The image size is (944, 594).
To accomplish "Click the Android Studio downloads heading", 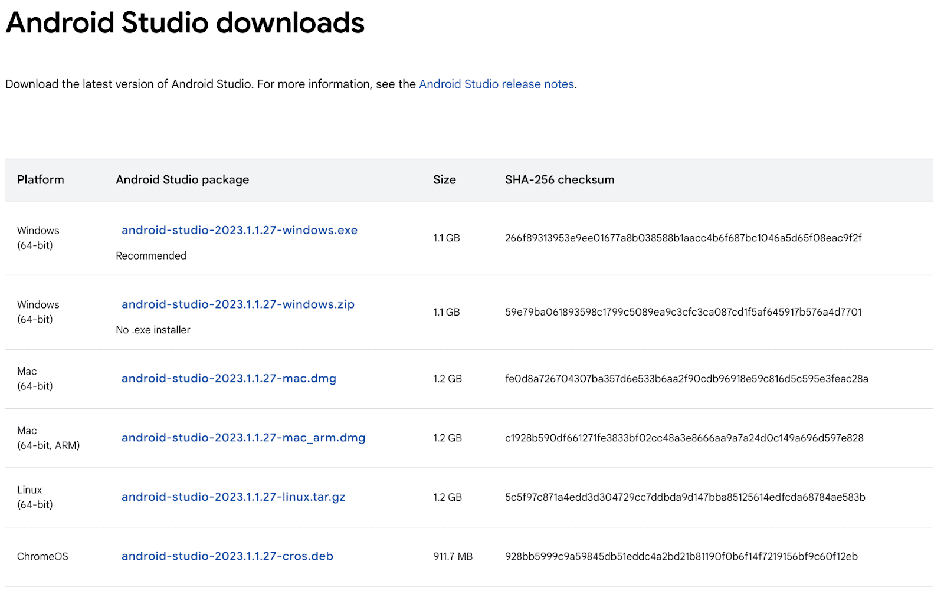I will click(x=185, y=23).
